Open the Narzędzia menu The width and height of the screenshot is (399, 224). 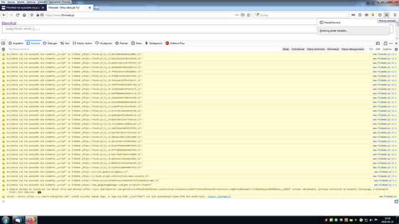[54, 2]
